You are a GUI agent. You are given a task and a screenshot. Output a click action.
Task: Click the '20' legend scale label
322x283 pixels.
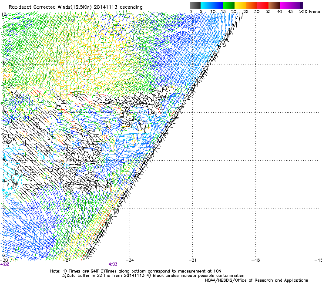(234, 12)
